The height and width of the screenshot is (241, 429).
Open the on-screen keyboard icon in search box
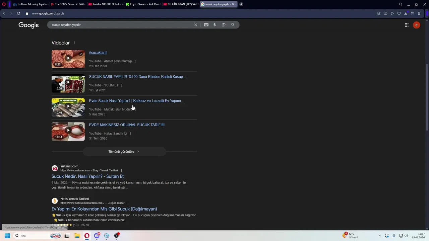[x=206, y=25]
